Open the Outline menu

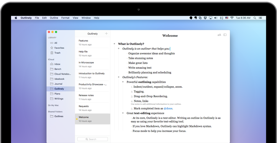tap(54, 18)
